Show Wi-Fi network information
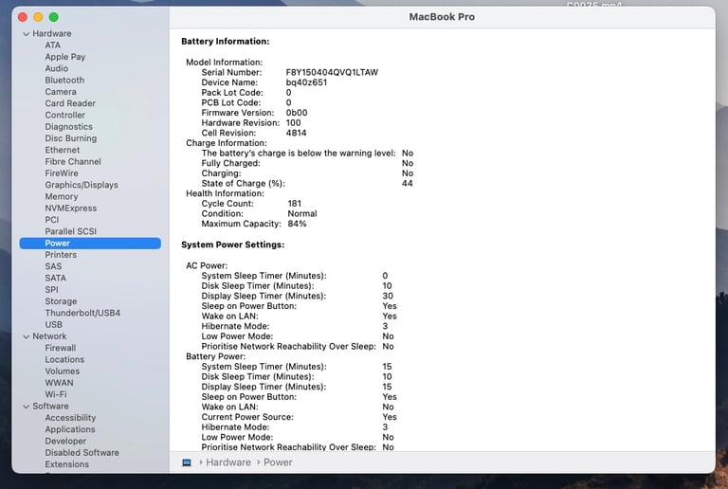Screen dimensions: 728x489 [56, 394]
